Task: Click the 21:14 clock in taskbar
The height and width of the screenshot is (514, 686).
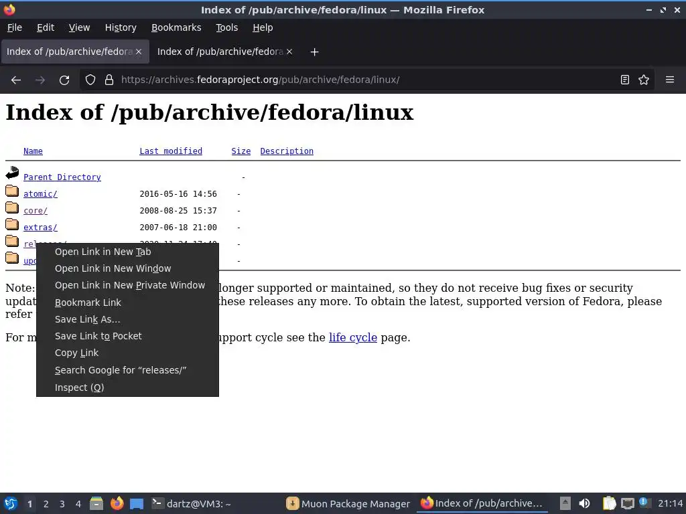Action: click(670, 503)
